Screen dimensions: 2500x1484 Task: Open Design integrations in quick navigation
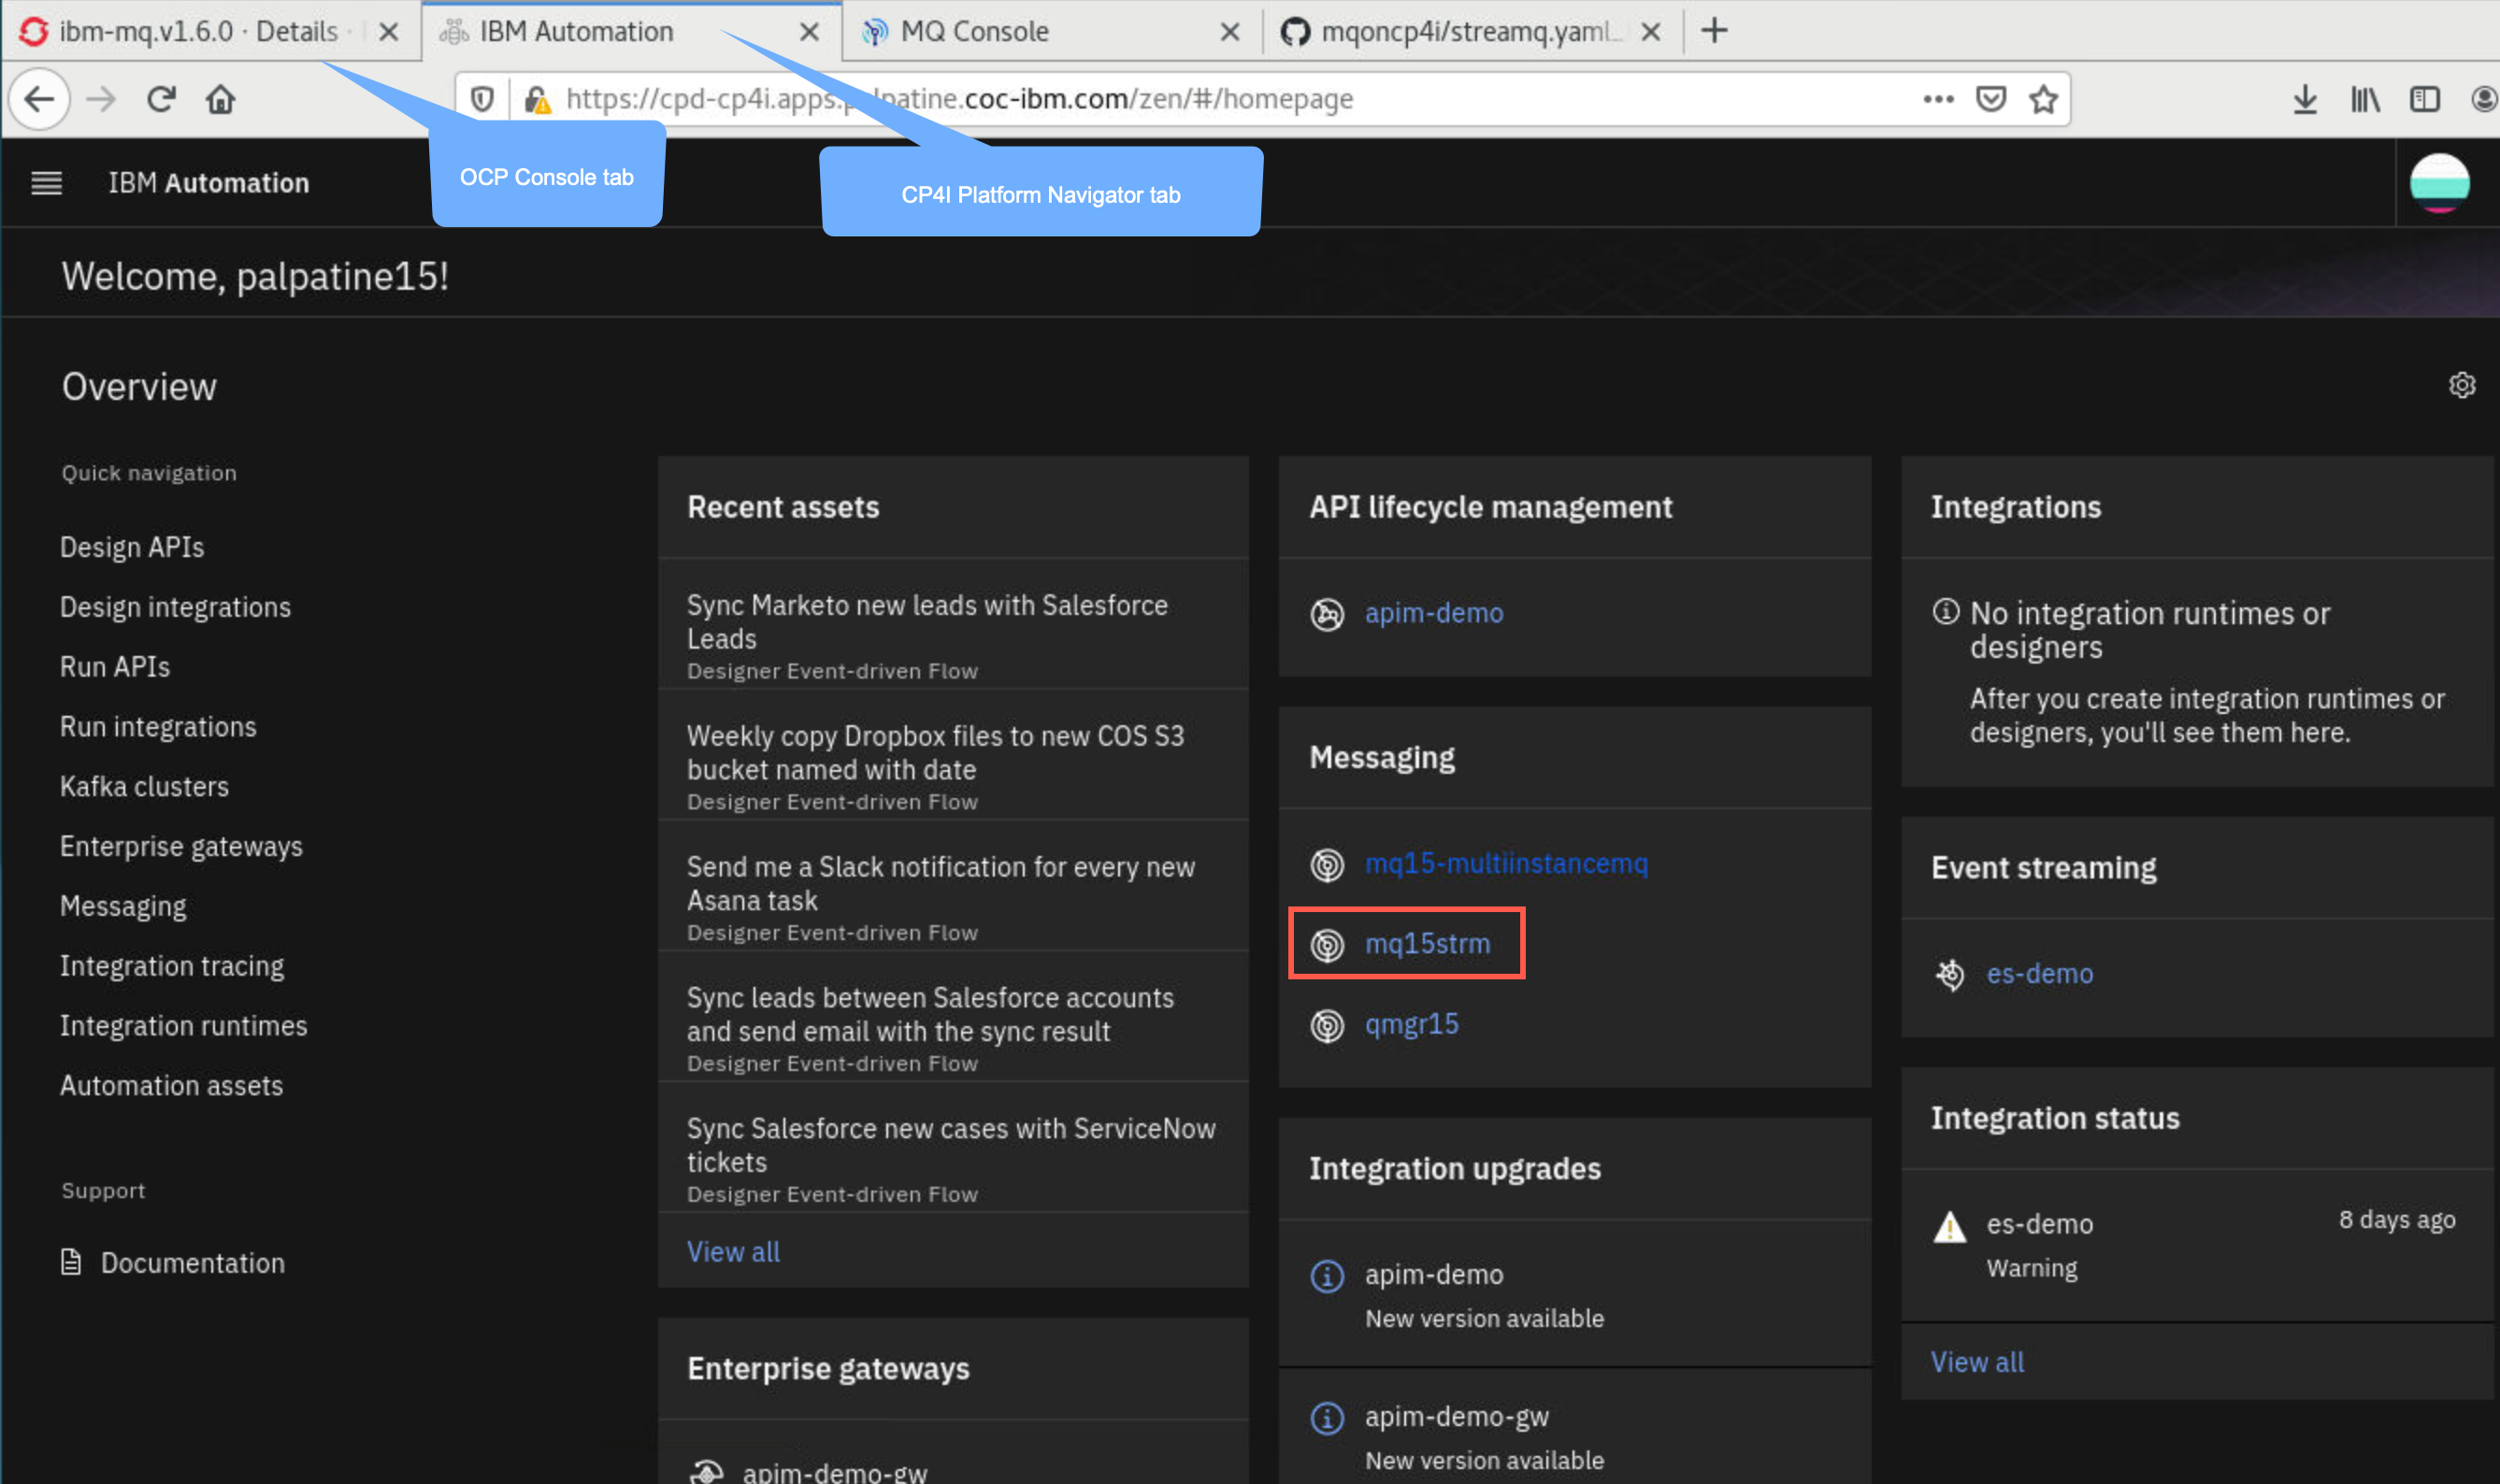click(x=175, y=607)
